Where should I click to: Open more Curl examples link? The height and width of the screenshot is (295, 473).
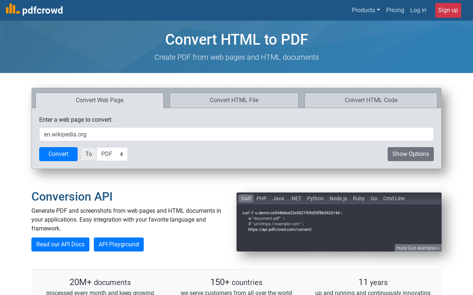(x=418, y=248)
